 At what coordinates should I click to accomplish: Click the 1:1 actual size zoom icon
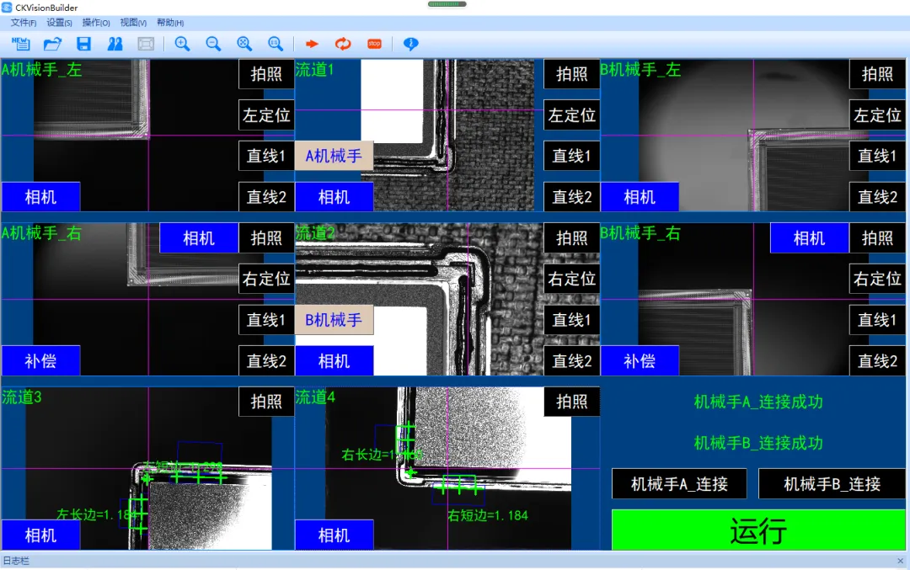click(x=276, y=44)
